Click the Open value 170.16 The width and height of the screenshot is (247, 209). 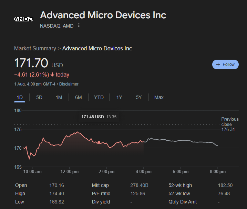(57, 185)
